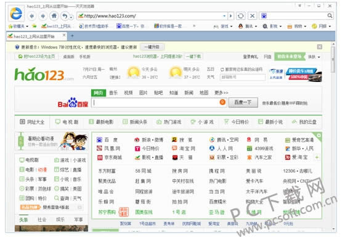This screenshot has height=238, width=345.
Task: Click the browser forward arrow button
Action: (x=43, y=16)
